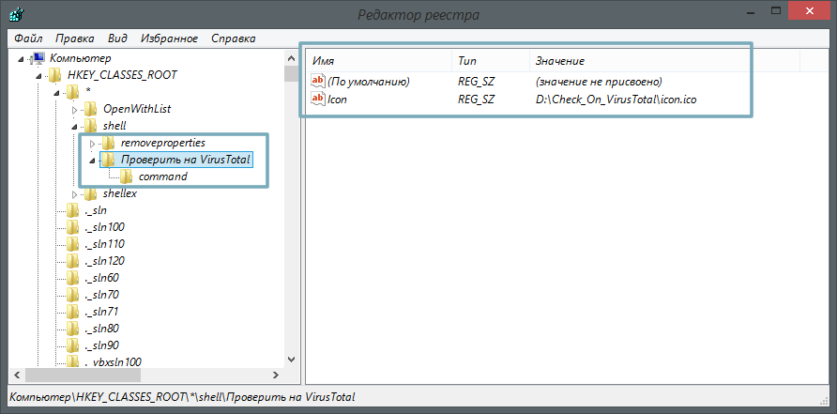Click the ab icon of (По умолчанию) value
Screen dimensions: 837x414
(317, 82)
